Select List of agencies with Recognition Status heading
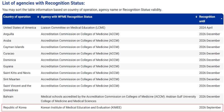 [x=44, y=3]
